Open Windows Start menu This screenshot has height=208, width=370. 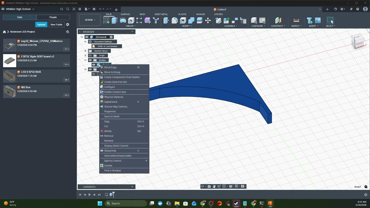coord(100,203)
